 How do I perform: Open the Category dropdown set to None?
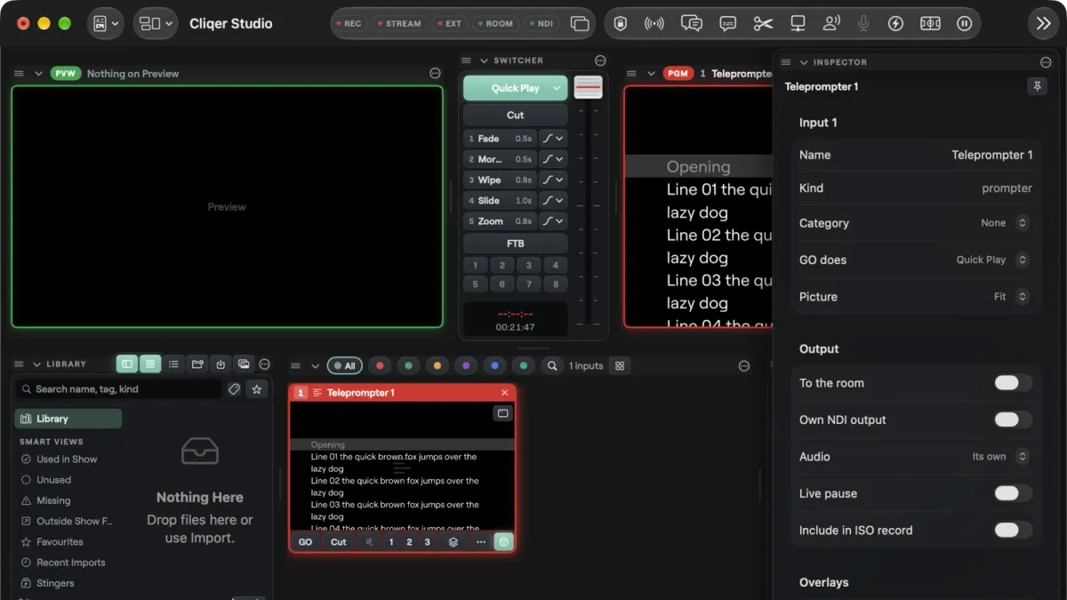click(x=1005, y=223)
